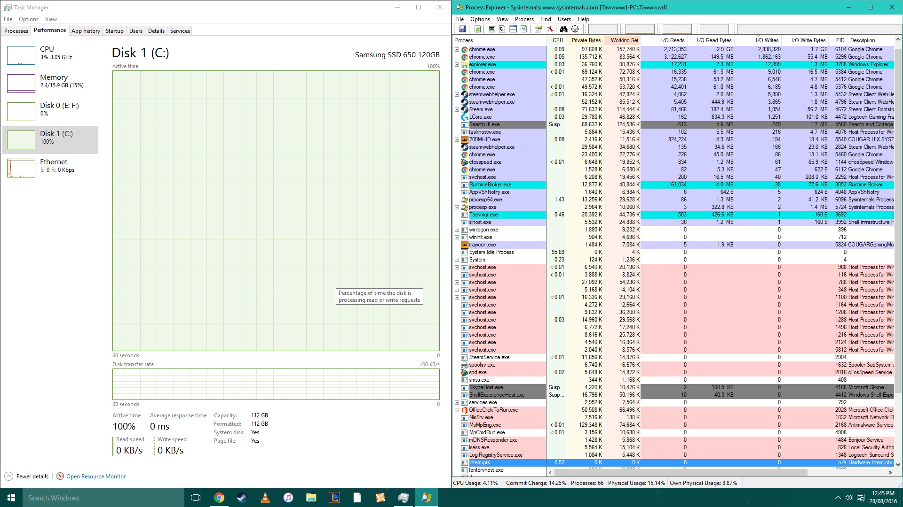The height and width of the screenshot is (507, 903).
Task: Open the Help menu in Process Explorer
Action: (x=583, y=19)
